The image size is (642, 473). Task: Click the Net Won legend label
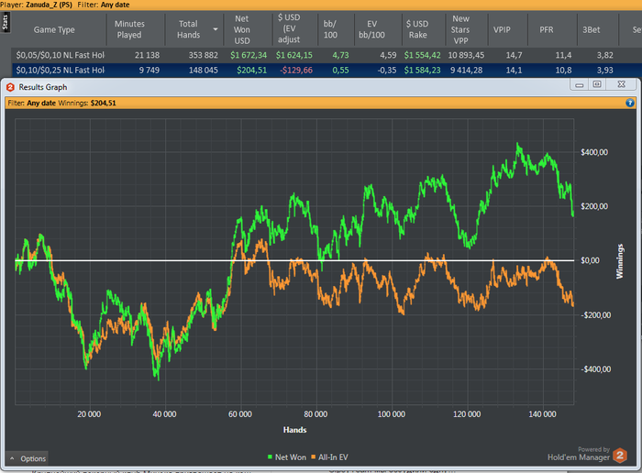(291, 457)
